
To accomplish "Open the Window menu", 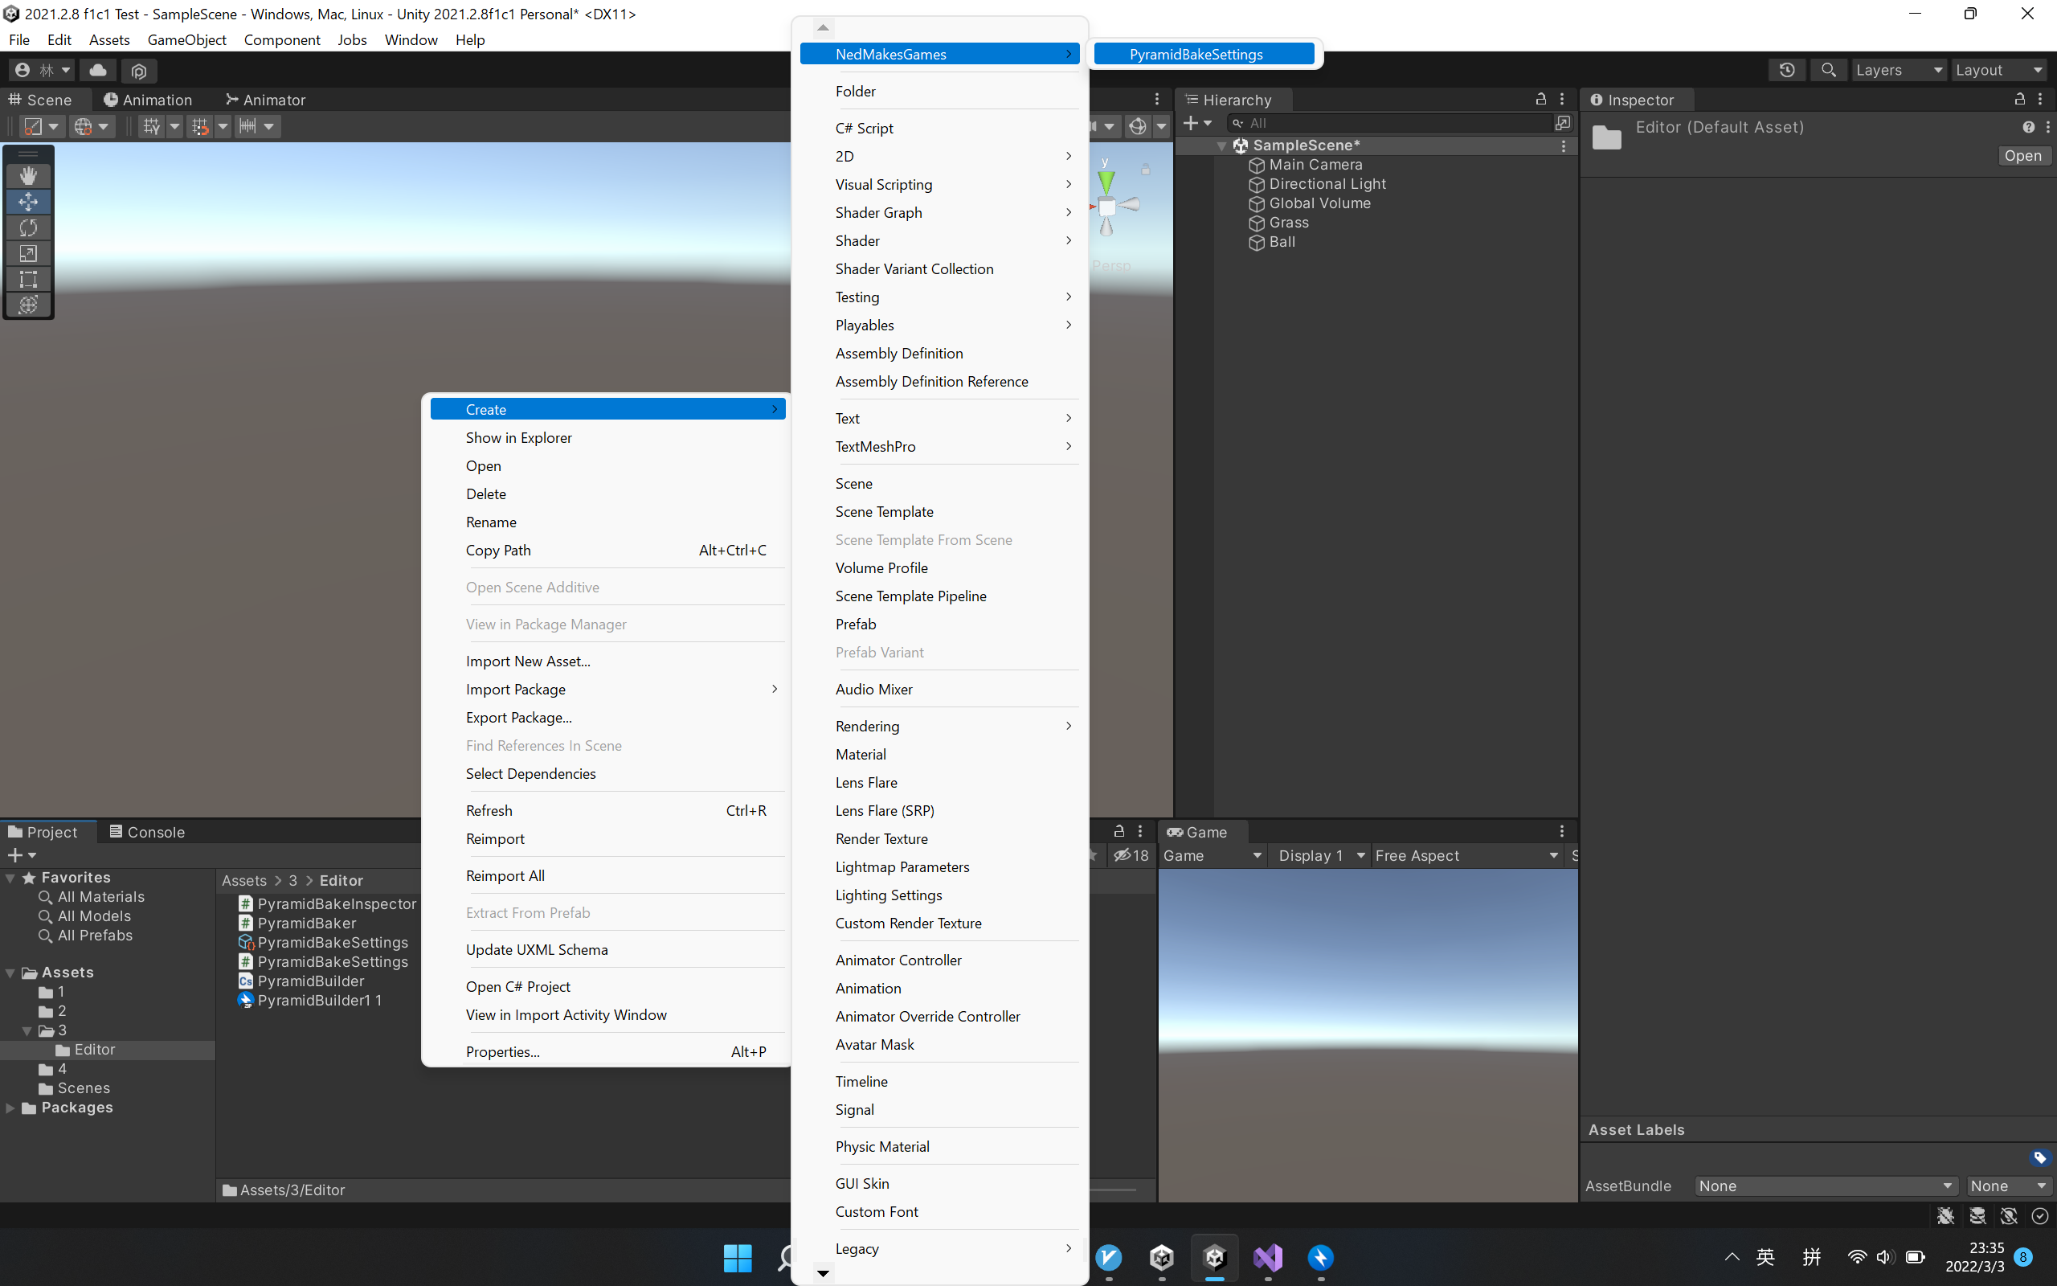I will (x=411, y=39).
